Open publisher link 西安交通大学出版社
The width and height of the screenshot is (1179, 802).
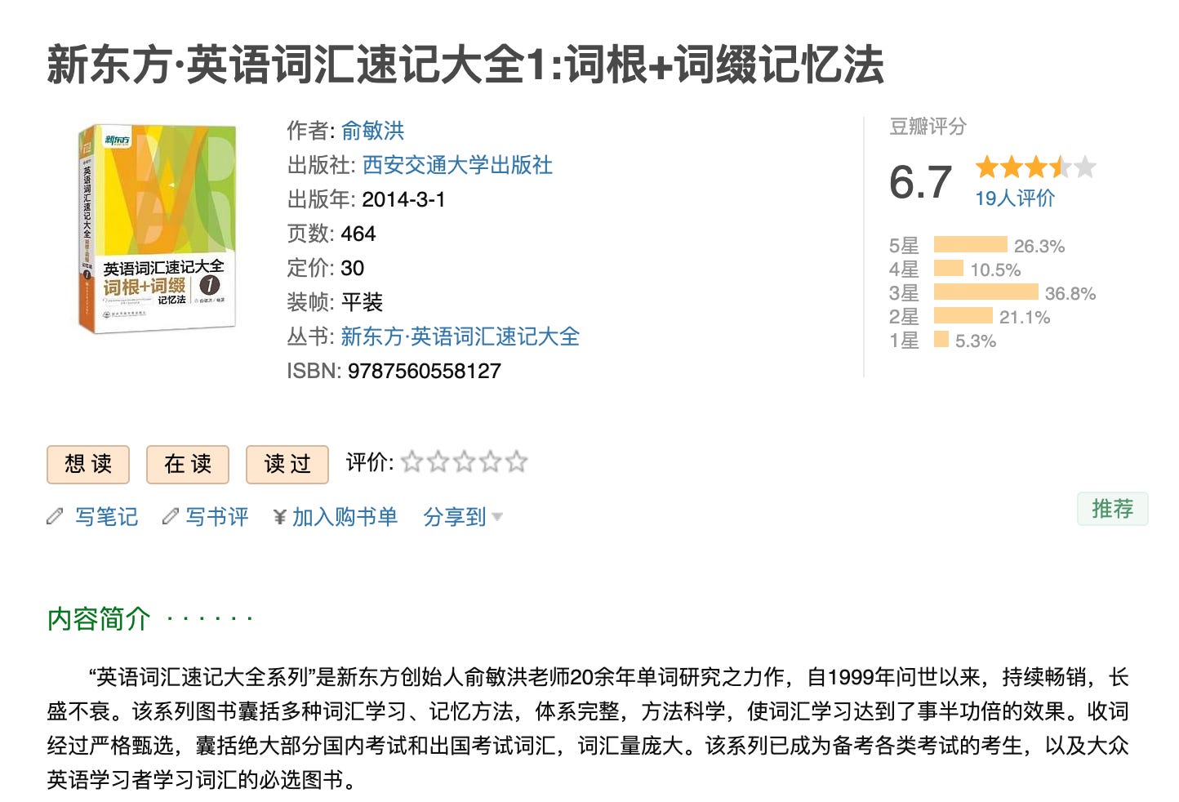click(457, 165)
